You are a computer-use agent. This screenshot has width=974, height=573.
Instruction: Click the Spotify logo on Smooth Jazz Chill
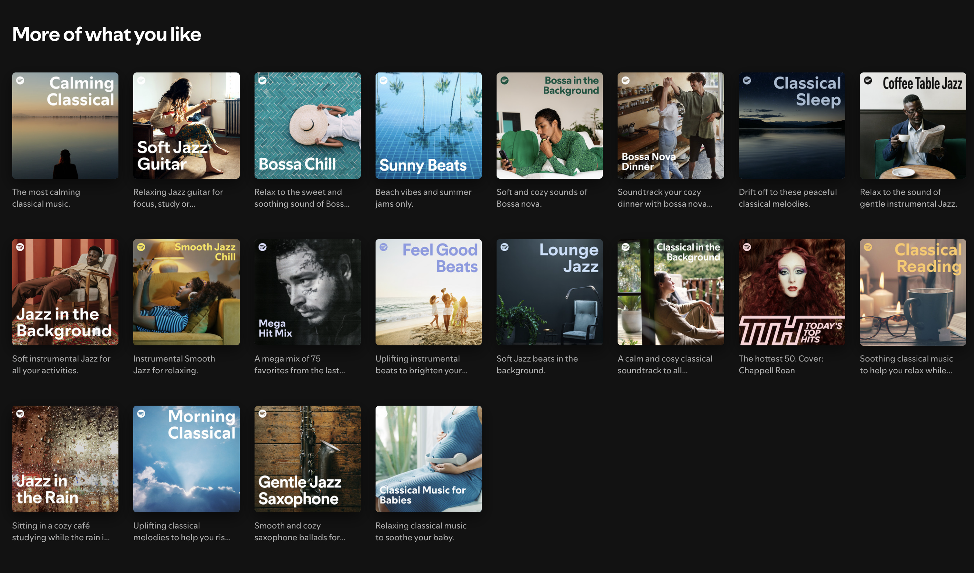pos(142,247)
